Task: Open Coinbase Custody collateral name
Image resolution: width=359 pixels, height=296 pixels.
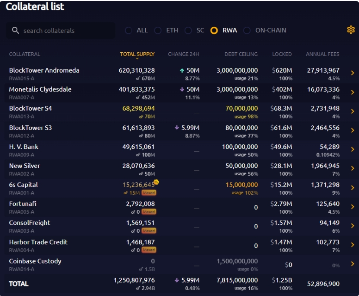Action: coord(35,261)
